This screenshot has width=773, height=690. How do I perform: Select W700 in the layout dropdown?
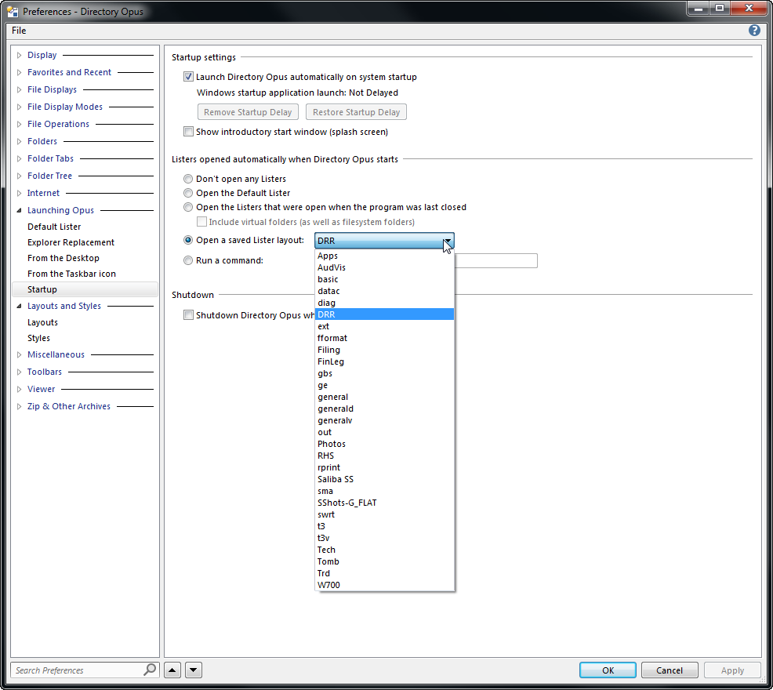[x=384, y=585]
